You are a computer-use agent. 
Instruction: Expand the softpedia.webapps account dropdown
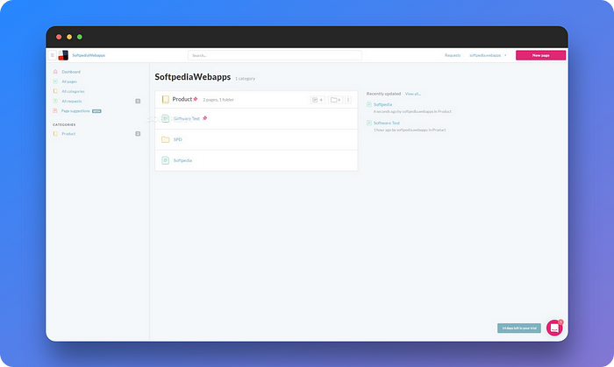(x=488, y=55)
